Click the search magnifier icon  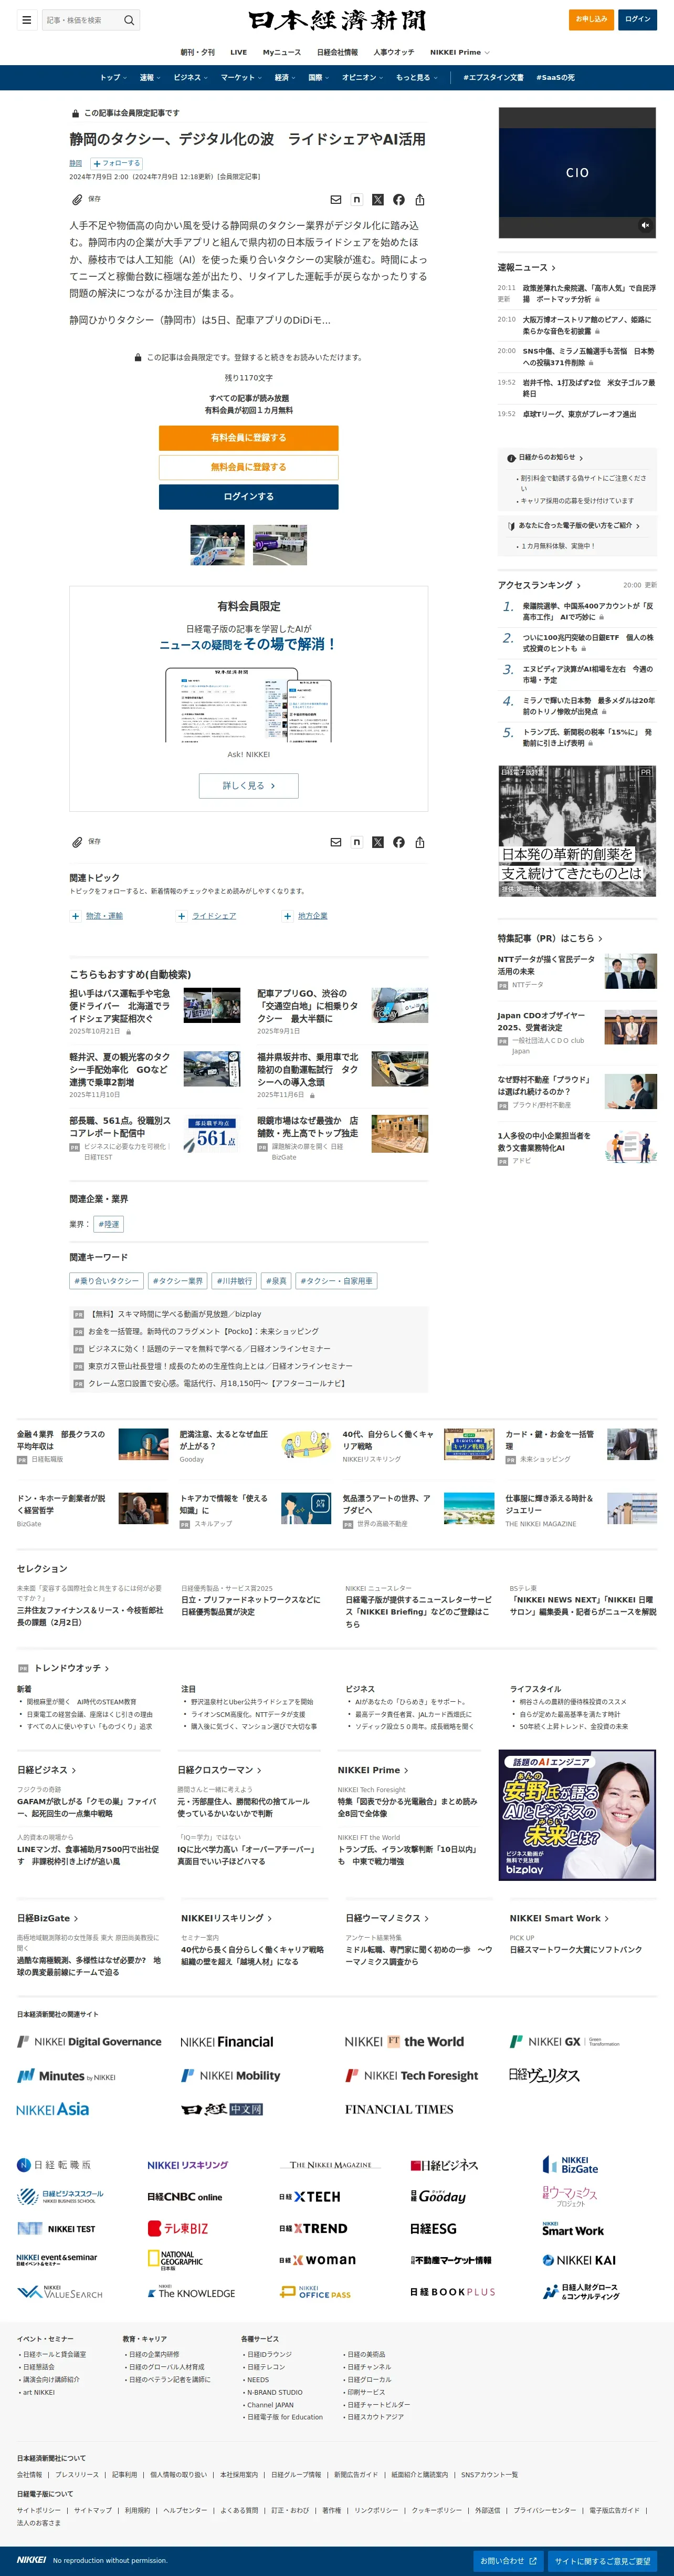click(129, 20)
